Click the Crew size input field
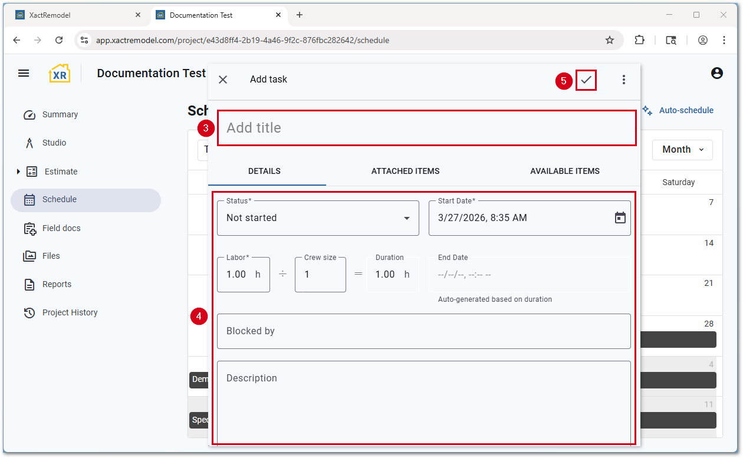 [320, 275]
